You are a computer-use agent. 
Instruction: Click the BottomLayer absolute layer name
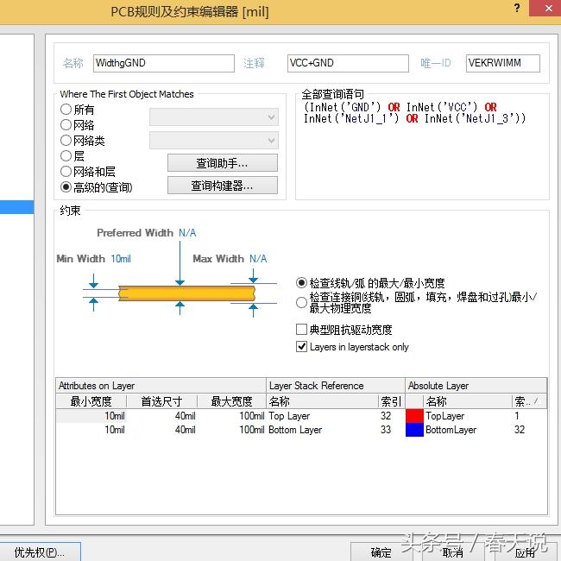tap(451, 429)
